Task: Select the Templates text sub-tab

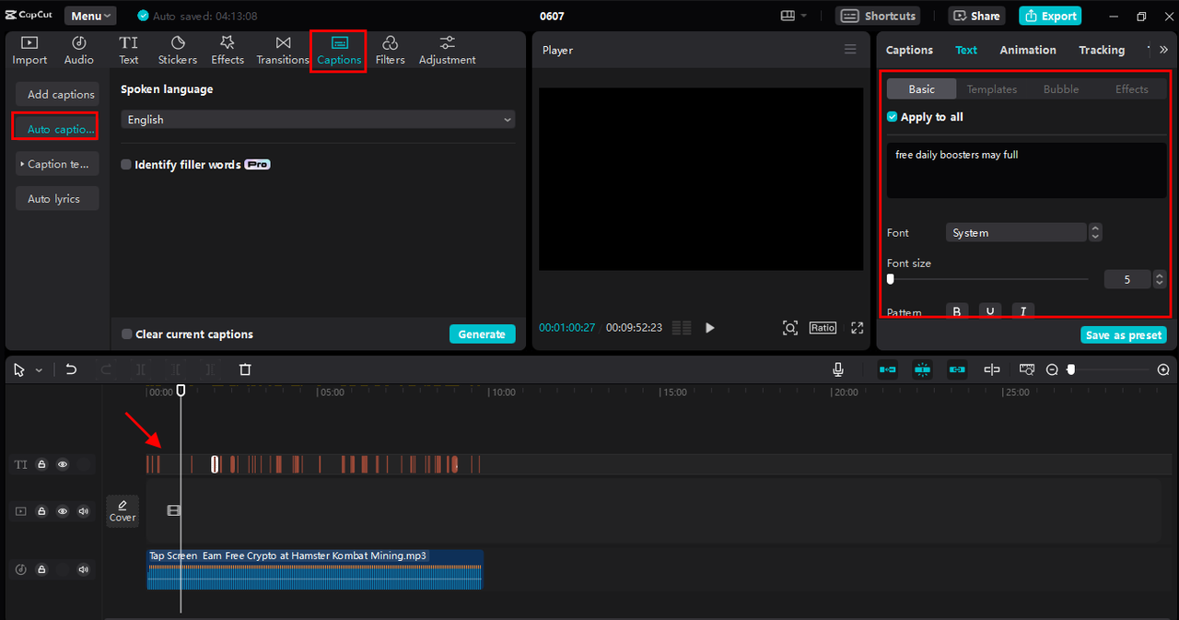Action: (x=992, y=89)
